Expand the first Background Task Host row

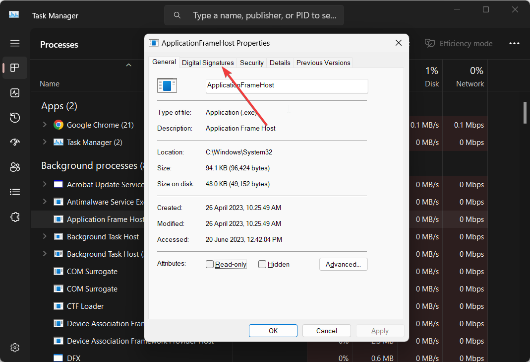coord(45,236)
